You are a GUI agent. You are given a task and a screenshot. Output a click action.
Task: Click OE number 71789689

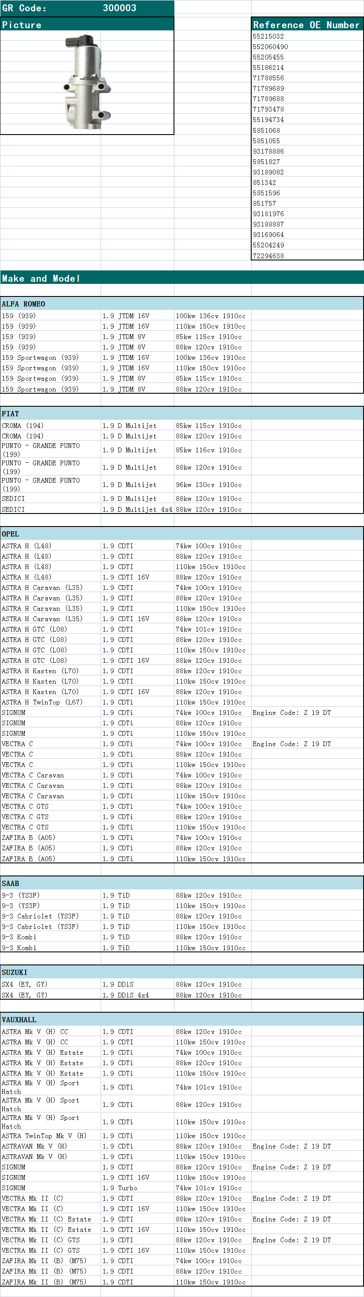coord(269,89)
